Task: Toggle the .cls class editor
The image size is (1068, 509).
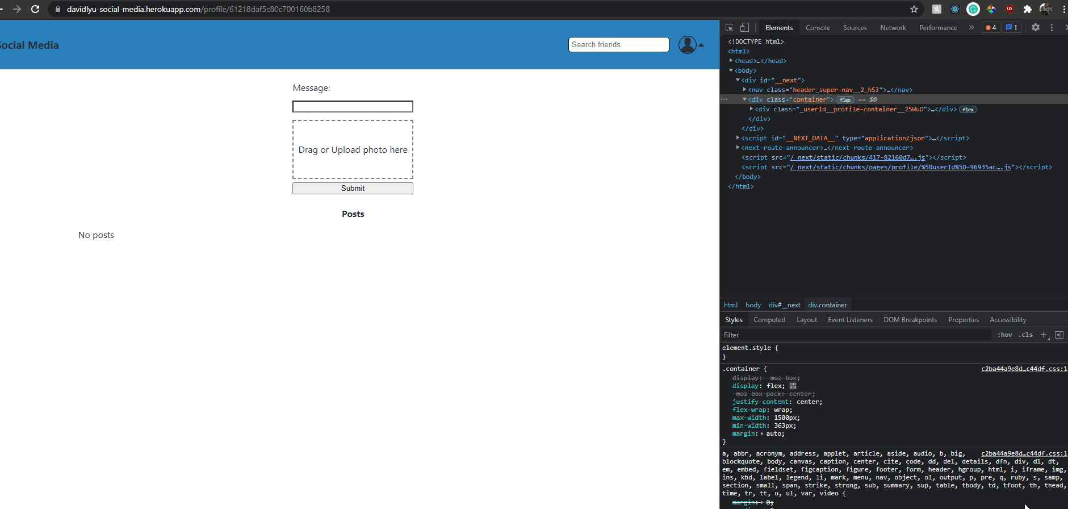Action: point(1025,335)
